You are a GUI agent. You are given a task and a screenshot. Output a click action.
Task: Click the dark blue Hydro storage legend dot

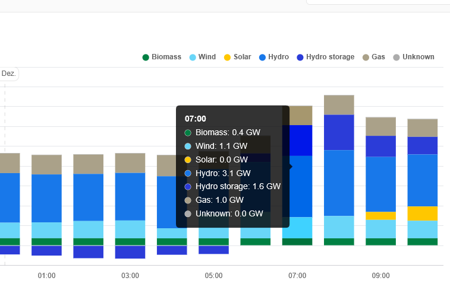(x=300, y=58)
